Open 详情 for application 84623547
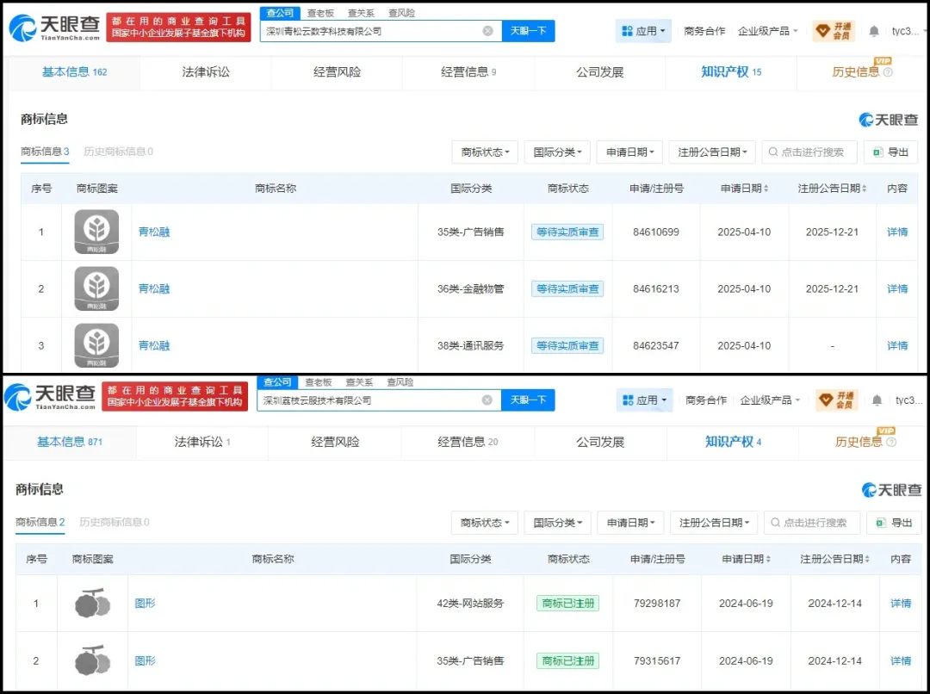930x694 pixels. [x=896, y=346]
